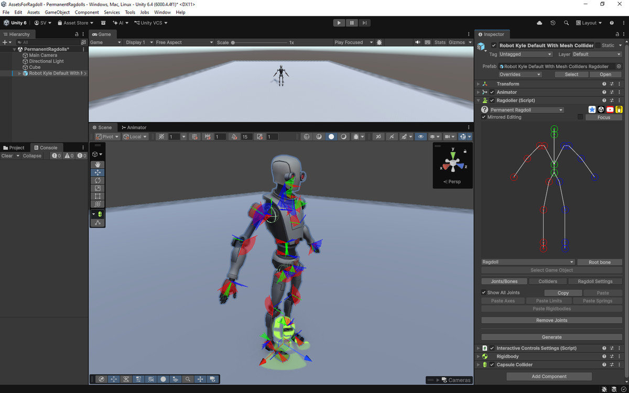Toggle the Mirrored Editing checkbox
629x393 pixels.
pyautogui.click(x=484, y=117)
